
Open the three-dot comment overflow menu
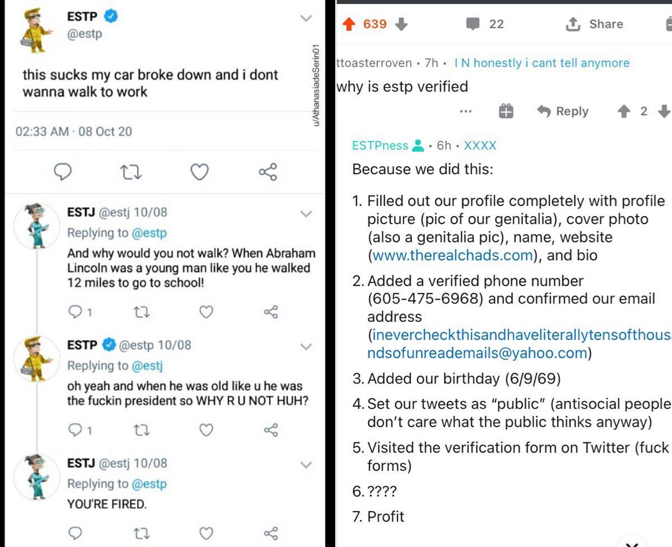pos(465,111)
